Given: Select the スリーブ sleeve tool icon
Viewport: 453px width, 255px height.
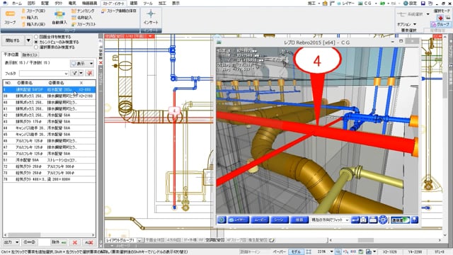Looking at the screenshot, I should (10, 17).
